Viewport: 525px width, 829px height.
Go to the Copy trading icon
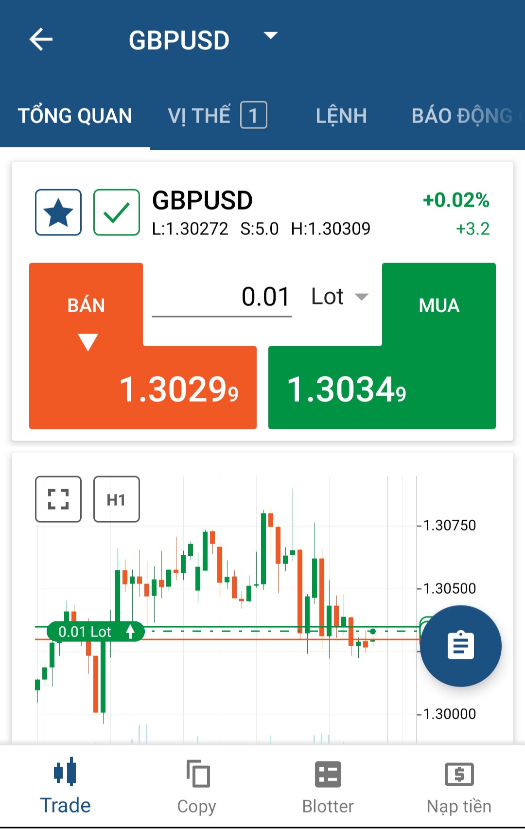click(197, 774)
